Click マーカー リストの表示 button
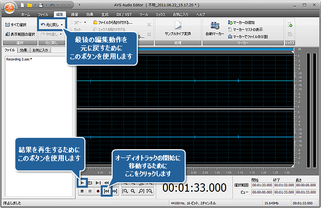 [245, 30]
